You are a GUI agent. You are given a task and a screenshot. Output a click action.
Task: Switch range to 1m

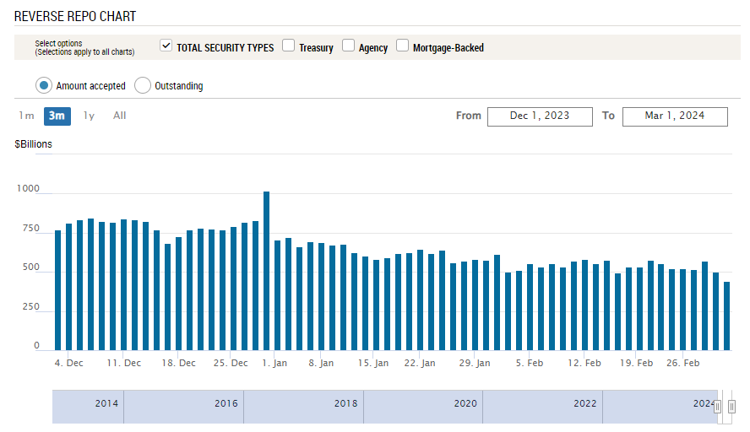tap(27, 116)
